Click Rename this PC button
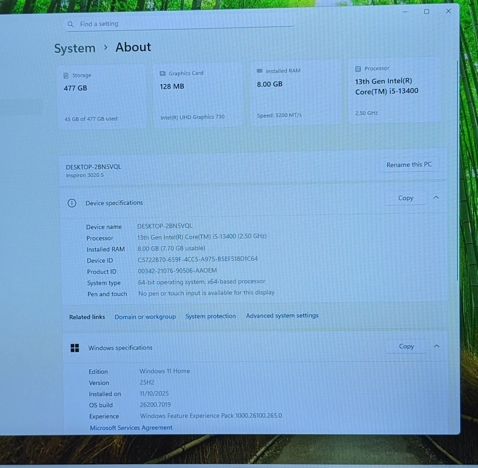 (x=409, y=165)
